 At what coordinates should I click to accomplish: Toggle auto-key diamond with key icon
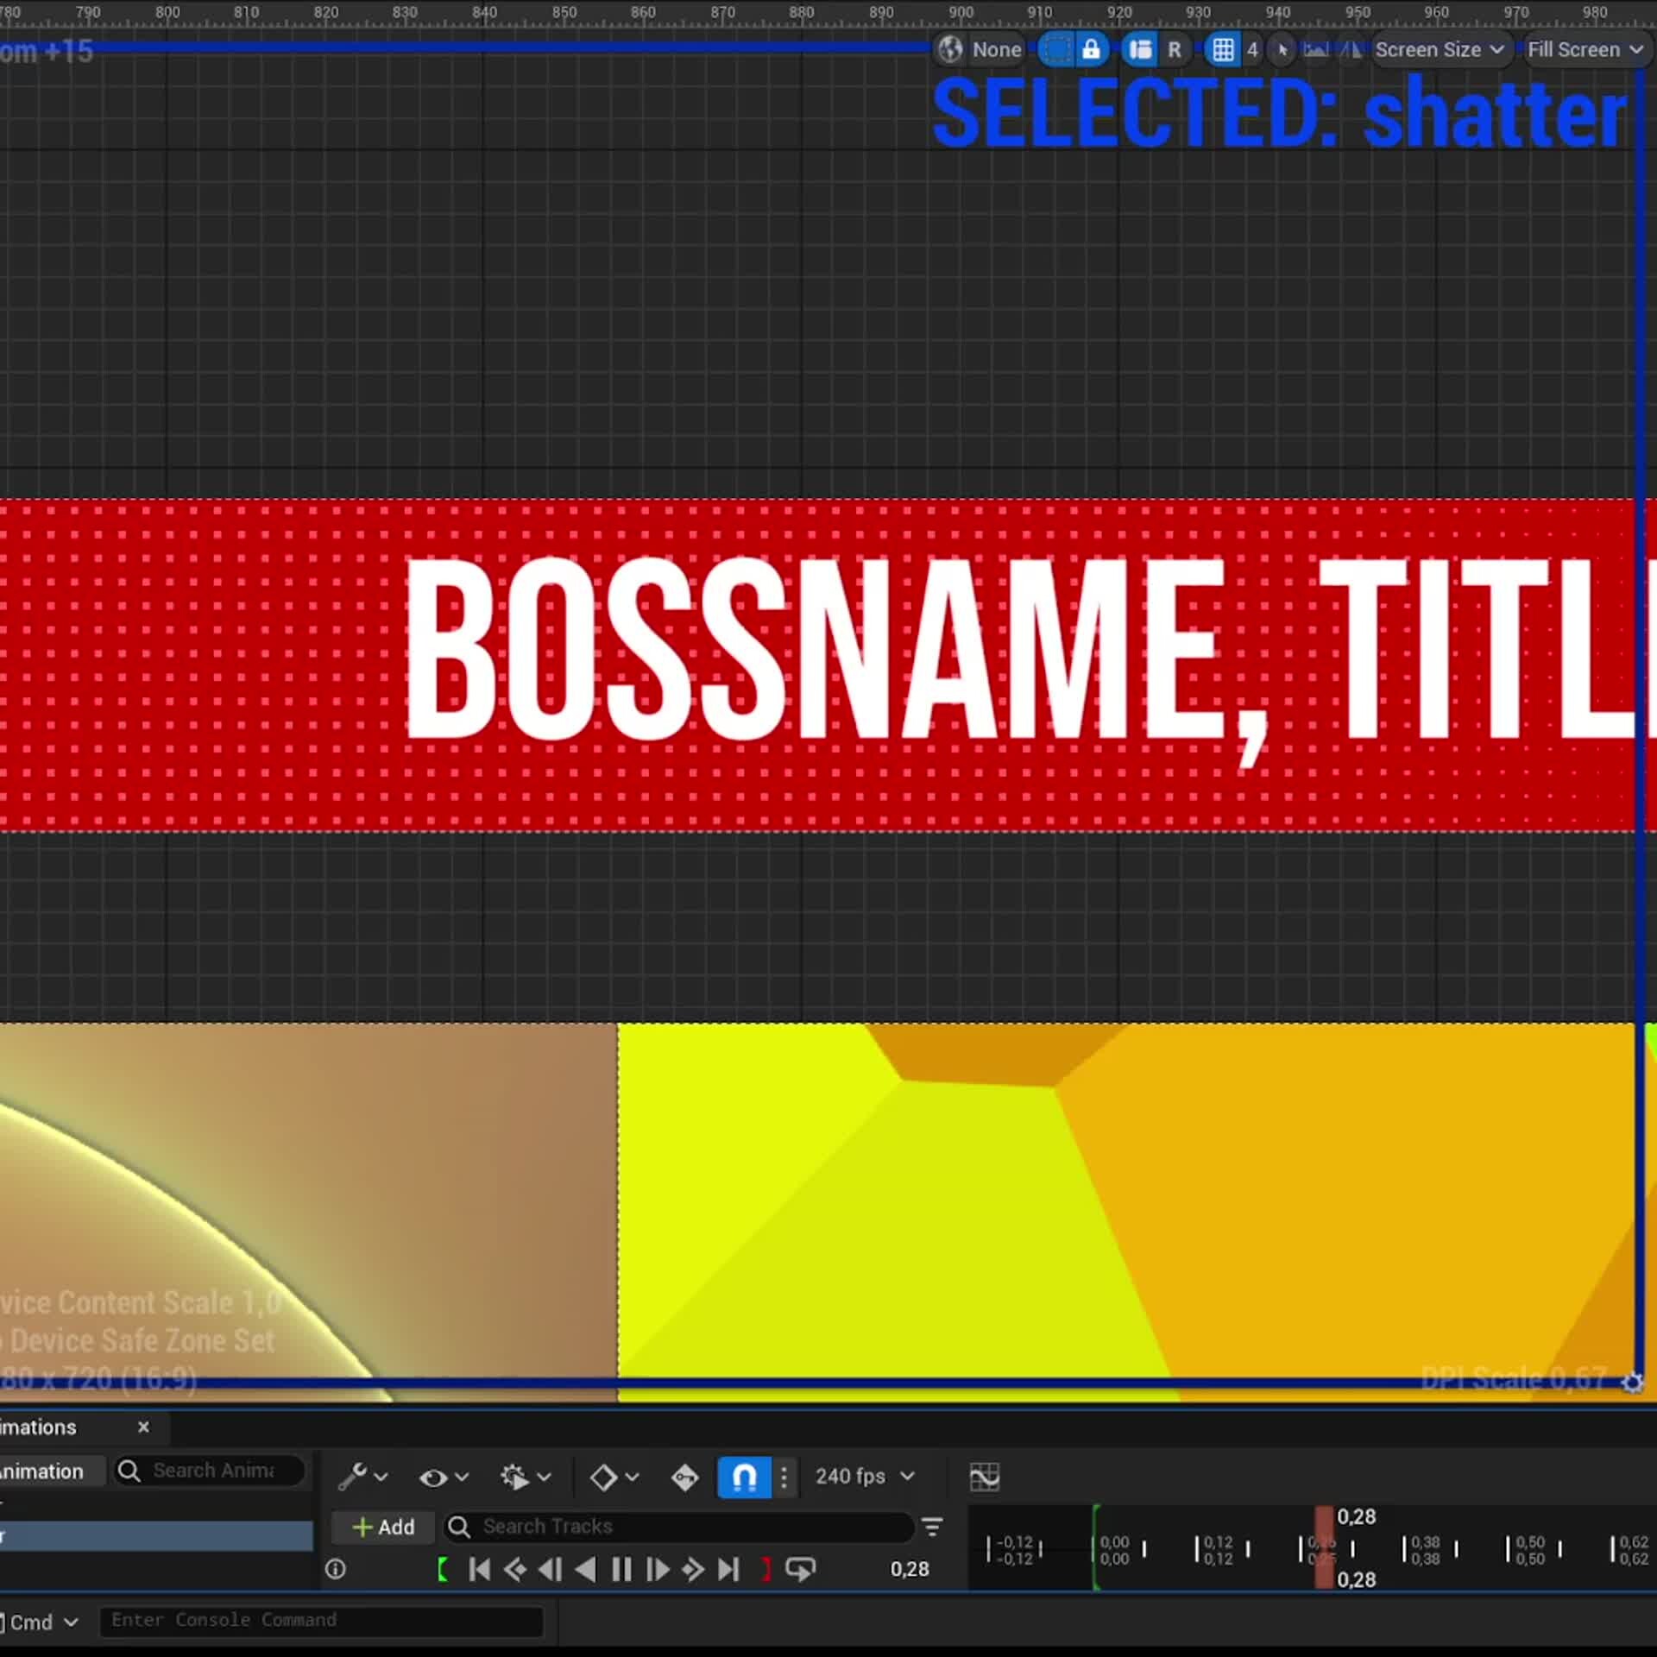click(x=685, y=1477)
